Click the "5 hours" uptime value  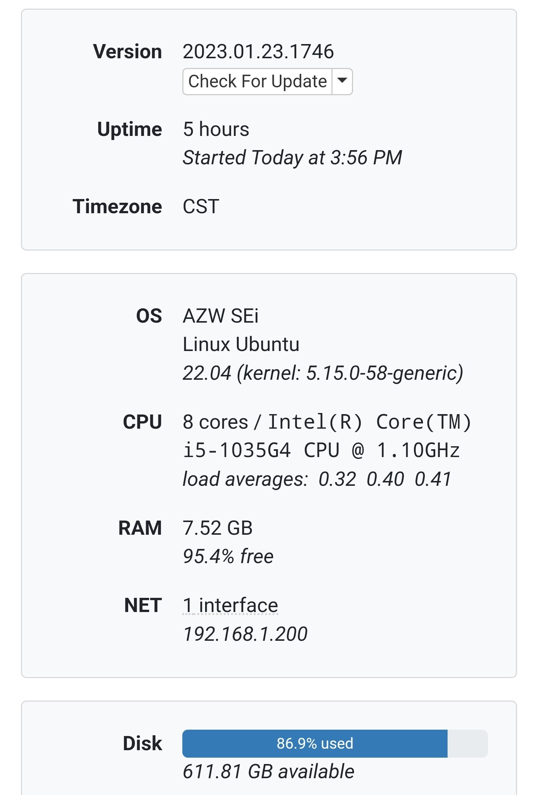pos(216,129)
